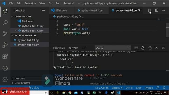Maximize the panel size

(157, 48)
